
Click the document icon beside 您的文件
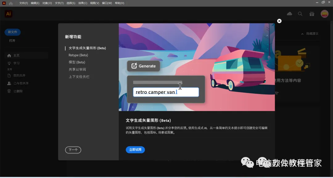[x=9, y=75]
